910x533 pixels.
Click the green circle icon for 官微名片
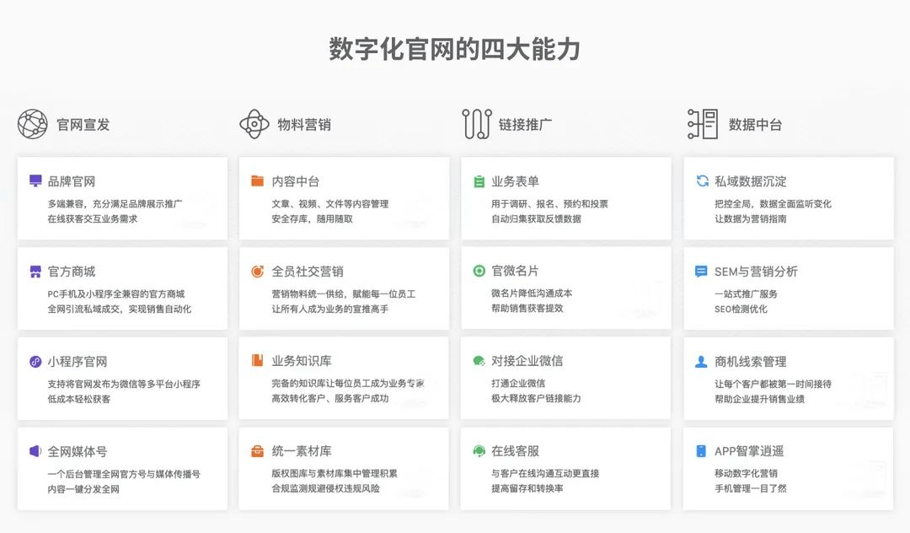pos(479,271)
